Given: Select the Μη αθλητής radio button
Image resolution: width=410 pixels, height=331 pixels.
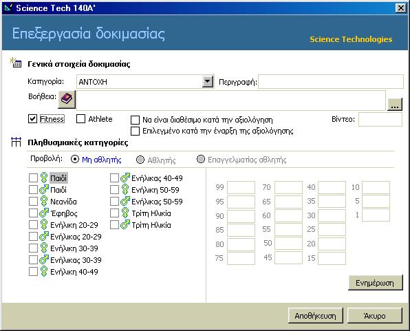Looking at the screenshot, I should pyautogui.click(x=75, y=159).
